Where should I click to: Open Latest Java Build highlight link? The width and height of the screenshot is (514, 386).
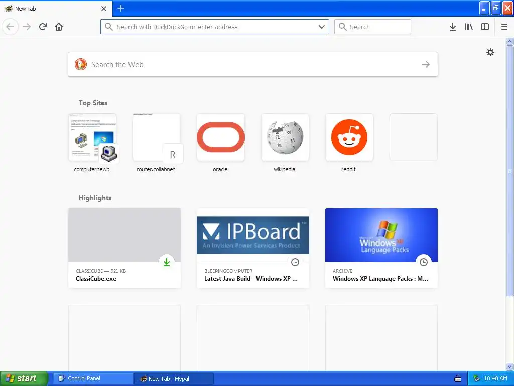251,278
